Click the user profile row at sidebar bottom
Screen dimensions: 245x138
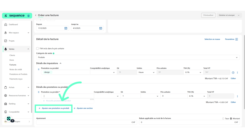pyautogui.click(x=17, y=122)
